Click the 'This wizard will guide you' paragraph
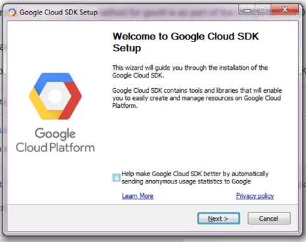Viewport: 306px width, 242px height. tap(190, 72)
